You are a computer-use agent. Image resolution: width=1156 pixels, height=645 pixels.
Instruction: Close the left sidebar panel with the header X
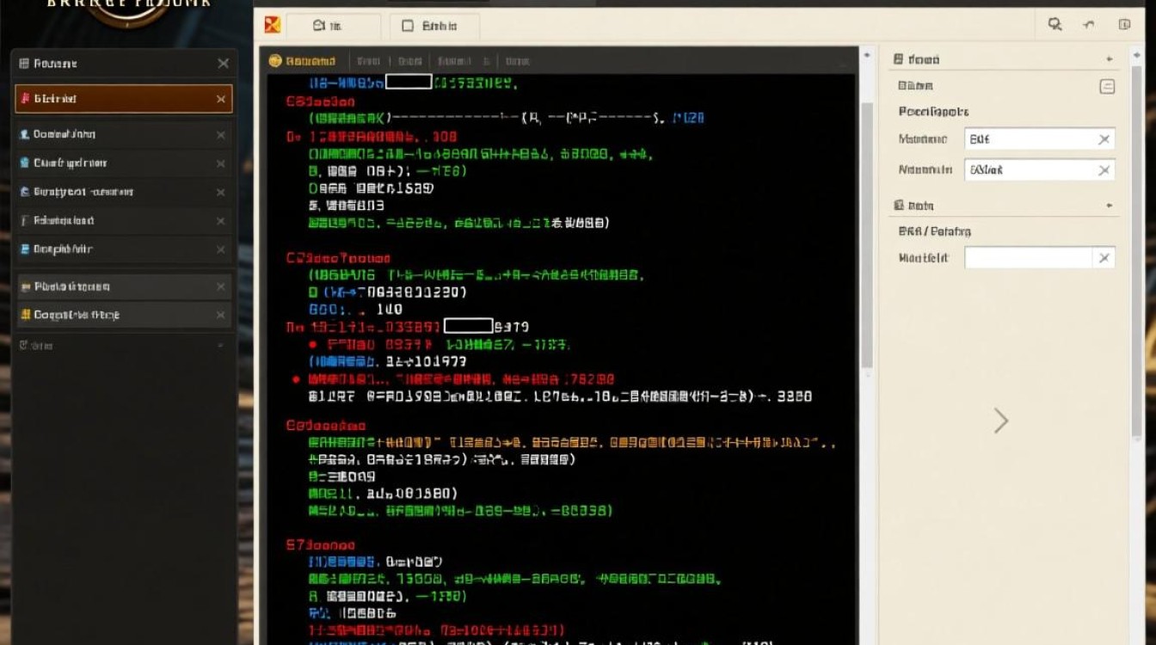tap(223, 64)
